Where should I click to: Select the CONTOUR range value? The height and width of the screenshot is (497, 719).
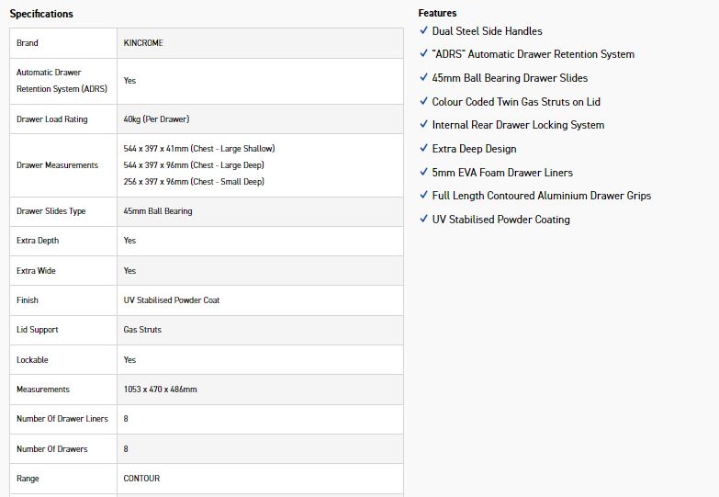(x=141, y=479)
